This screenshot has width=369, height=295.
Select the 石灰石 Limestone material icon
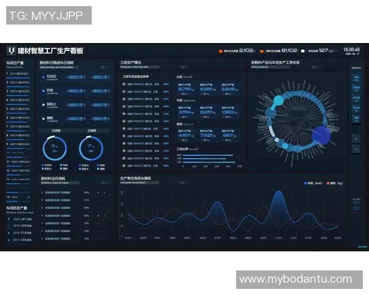coord(42,77)
